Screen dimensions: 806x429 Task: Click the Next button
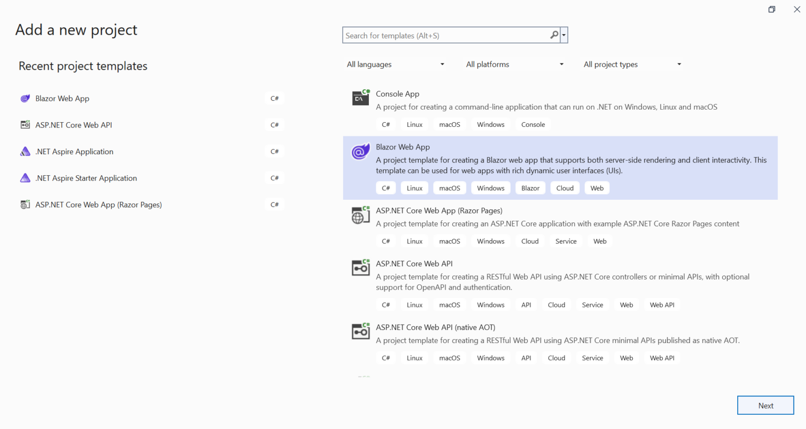(x=766, y=405)
